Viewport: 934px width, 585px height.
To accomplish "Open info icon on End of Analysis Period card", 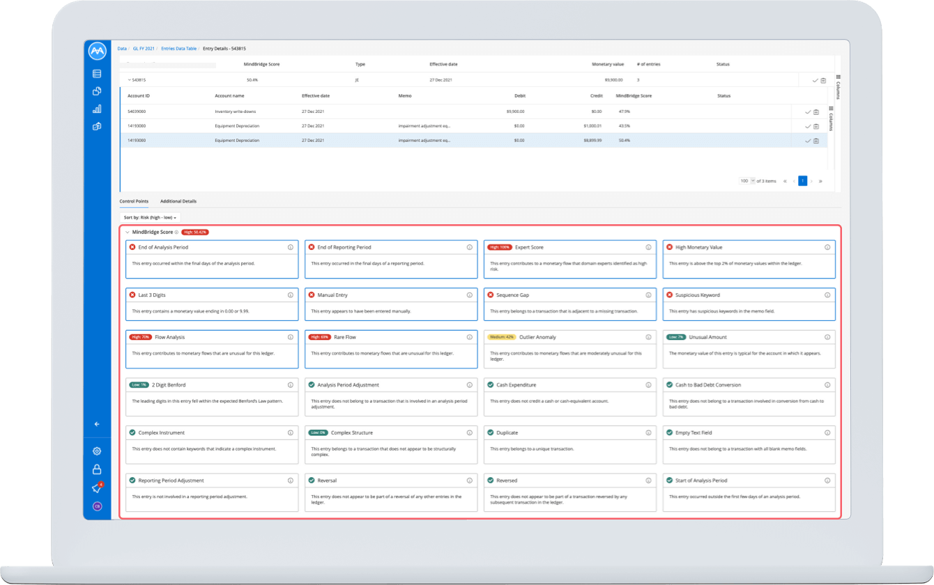I will pyautogui.click(x=291, y=247).
